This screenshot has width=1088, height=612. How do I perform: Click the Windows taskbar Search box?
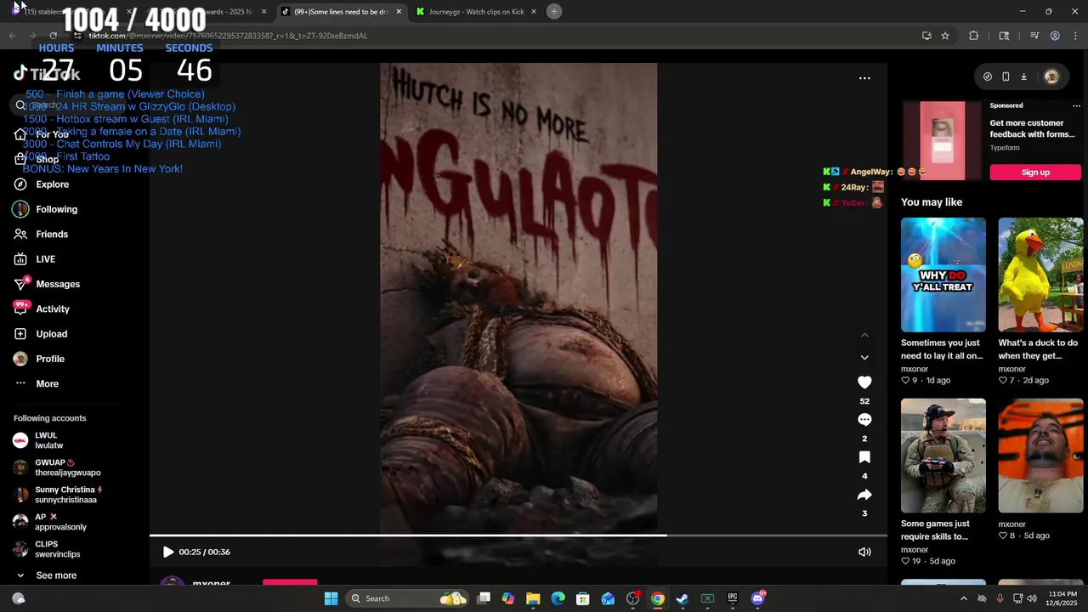click(406, 598)
